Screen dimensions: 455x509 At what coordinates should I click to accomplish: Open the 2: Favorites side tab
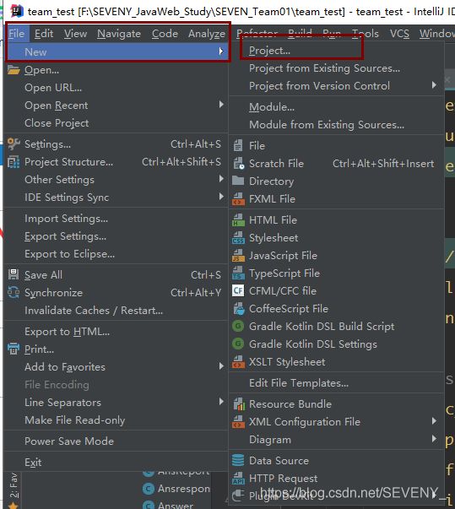point(14,485)
